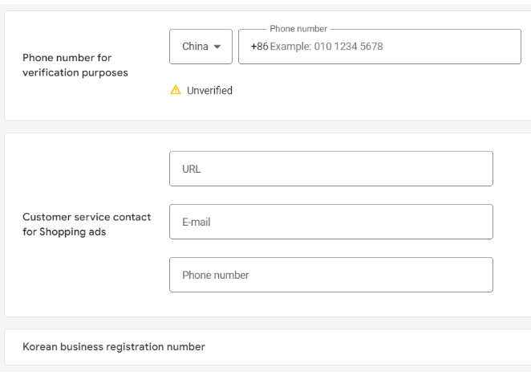Viewport: 531px width, 380px height.
Task: Click the 'Example: 010 1234 5678' placeholder
Action: pyautogui.click(x=326, y=47)
